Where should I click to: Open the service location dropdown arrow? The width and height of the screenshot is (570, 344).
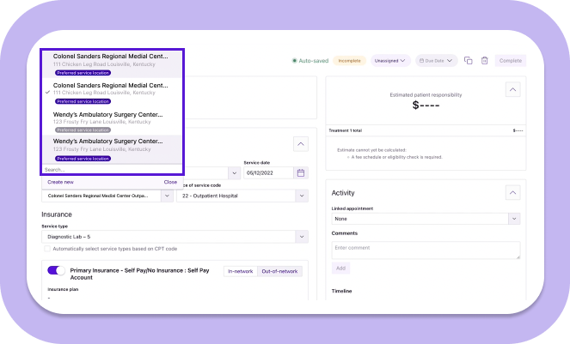tap(167, 196)
